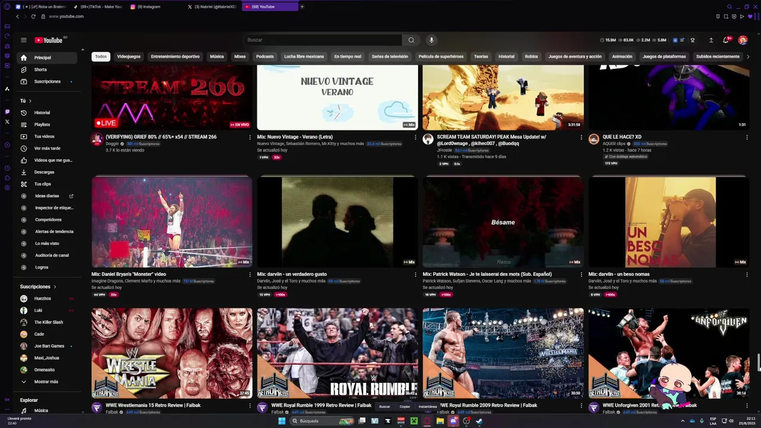Select Lucha libre mexicana chip
Image resolution: width=761 pixels, height=428 pixels.
click(304, 56)
